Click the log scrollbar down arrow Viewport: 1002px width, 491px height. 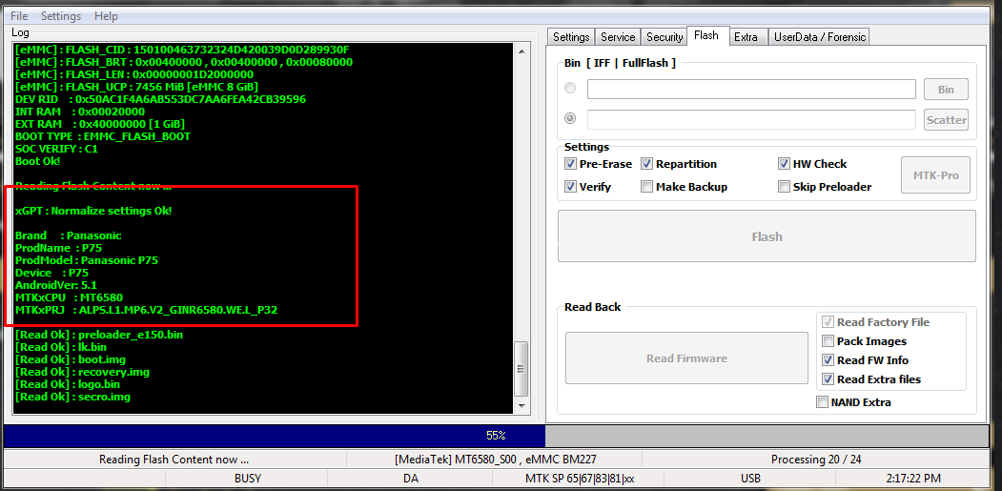click(x=521, y=405)
